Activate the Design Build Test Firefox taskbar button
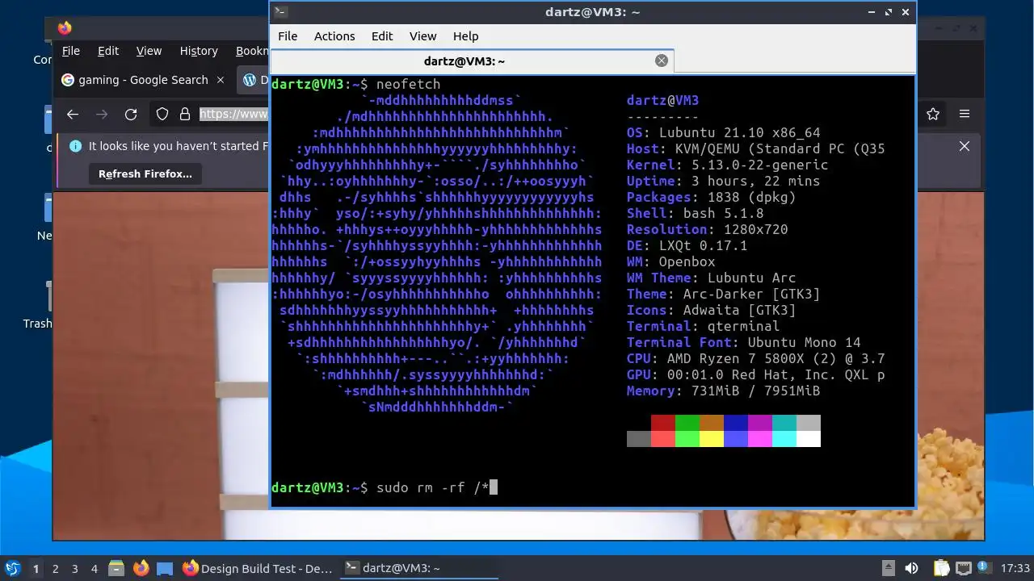Viewport: 1034px width, 581px height. click(258, 568)
